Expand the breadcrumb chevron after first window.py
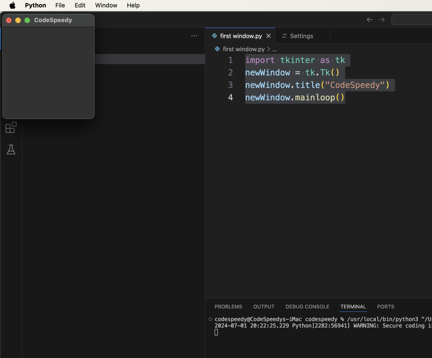The height and width of the screenshot is (358, 432). [268, 49]
